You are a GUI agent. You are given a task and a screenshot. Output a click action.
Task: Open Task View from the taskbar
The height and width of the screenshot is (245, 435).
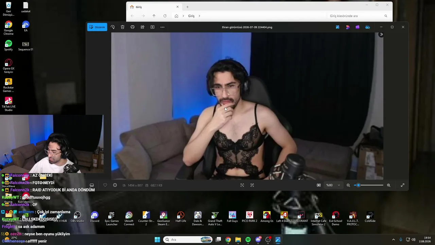pos(219,240)
